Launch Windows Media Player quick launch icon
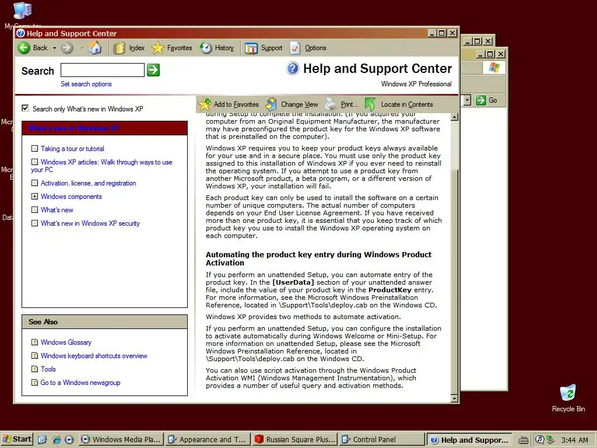 pos(69,440)
